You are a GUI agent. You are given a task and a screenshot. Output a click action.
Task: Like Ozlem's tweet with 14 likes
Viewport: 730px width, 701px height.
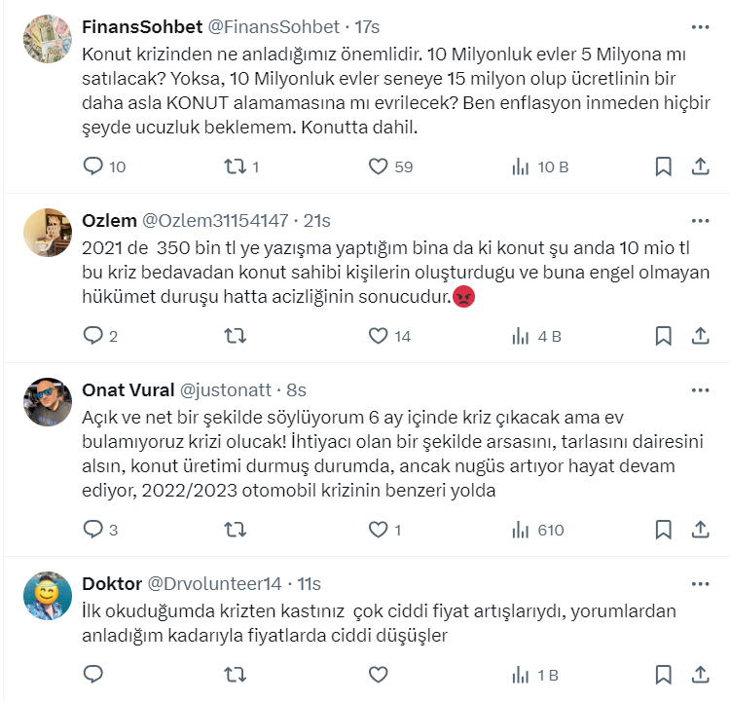point(379,336)
